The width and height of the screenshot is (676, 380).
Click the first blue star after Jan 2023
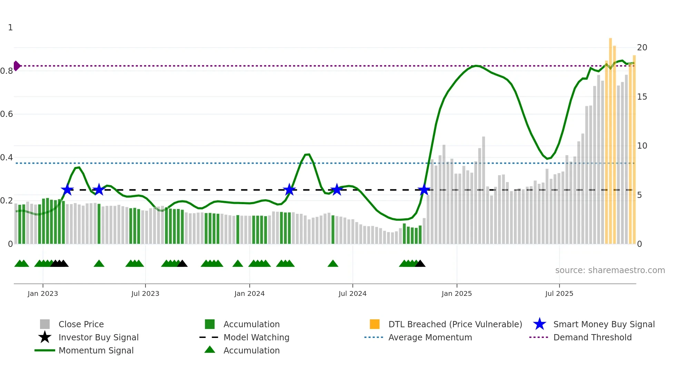tap(67, 190)
